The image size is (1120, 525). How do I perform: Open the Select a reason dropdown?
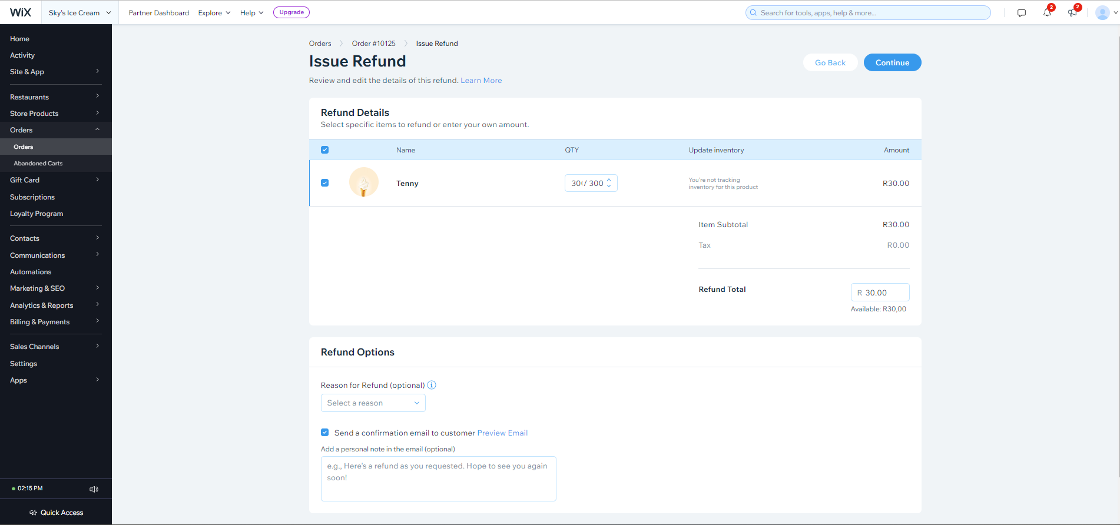[x=373, y=403]
